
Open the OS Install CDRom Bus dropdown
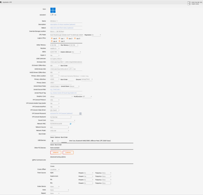55,66
